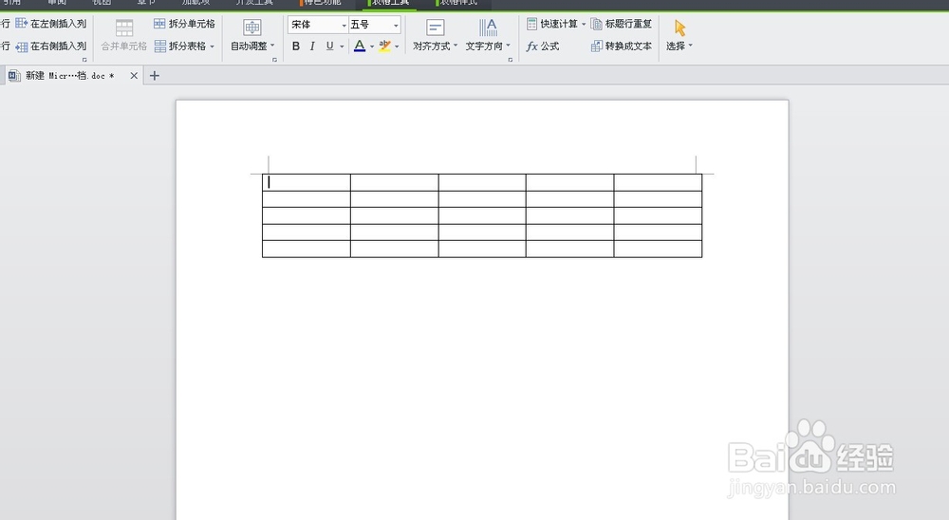949x520 pixels.
Task: Open the fx 公式 formula dialog
Action: 543,46
